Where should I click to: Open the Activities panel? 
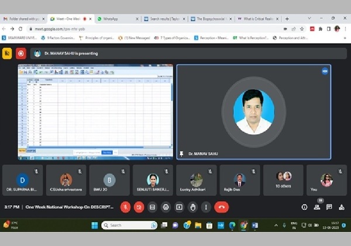coord(342,207)
